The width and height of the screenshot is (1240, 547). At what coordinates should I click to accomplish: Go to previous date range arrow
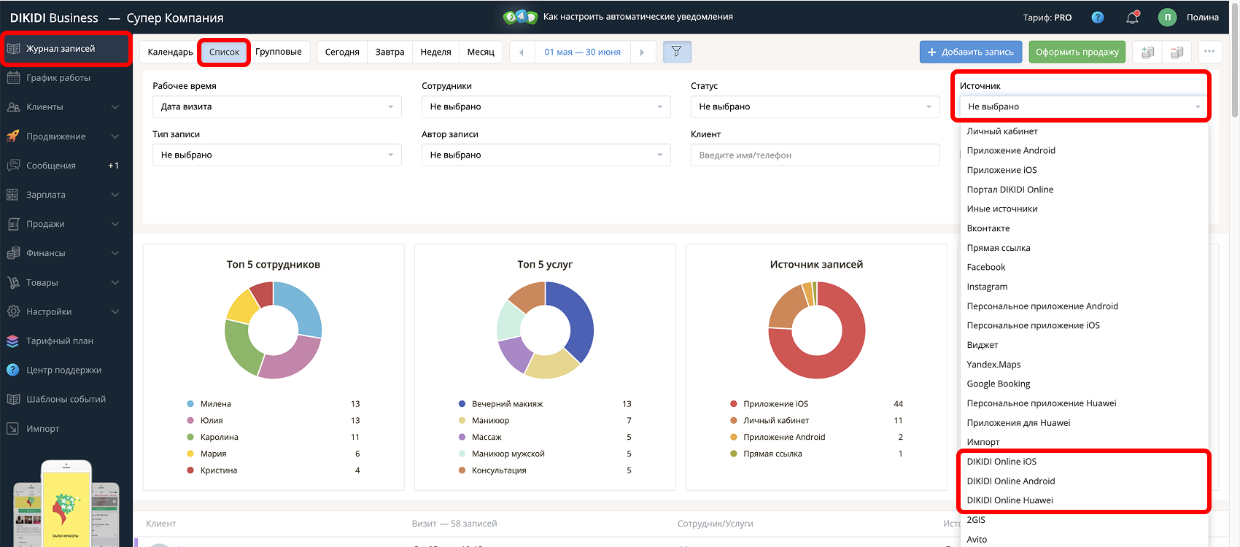(522, 52)
